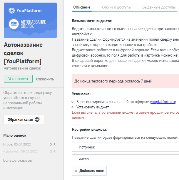Screen dimensions: 179x180
Task: Open the Выданные доступы tab
Action: [159, 7]
